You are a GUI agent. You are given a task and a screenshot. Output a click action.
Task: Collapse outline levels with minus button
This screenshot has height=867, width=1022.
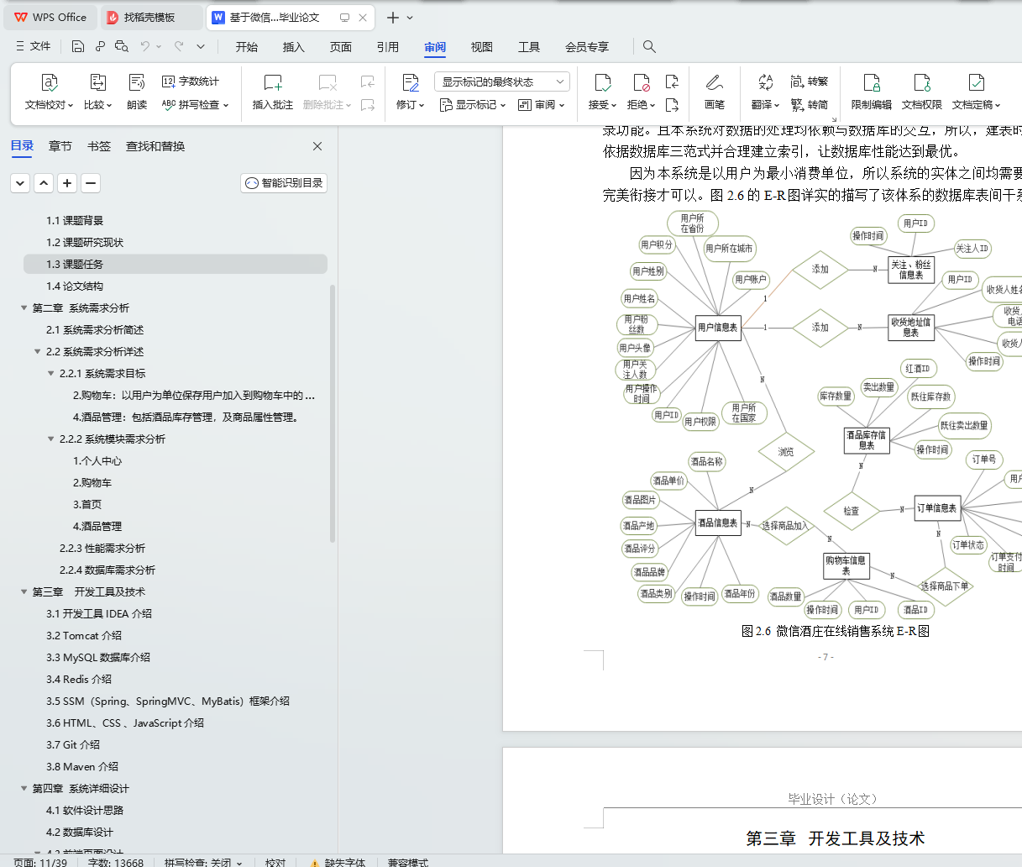(x=91, y=182)
